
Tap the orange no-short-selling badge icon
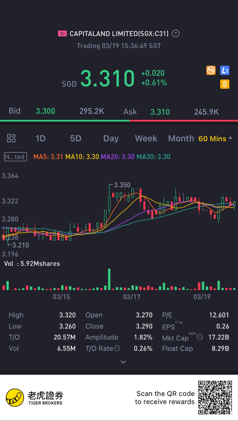211,70
